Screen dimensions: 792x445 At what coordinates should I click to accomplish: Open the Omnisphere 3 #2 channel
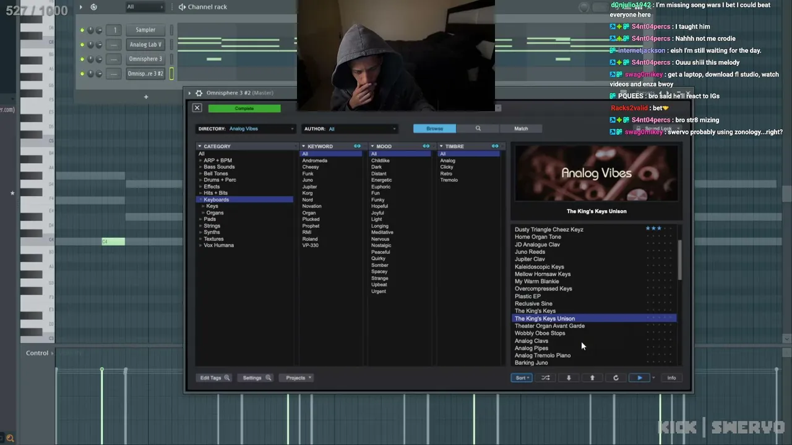coord(145,74)
